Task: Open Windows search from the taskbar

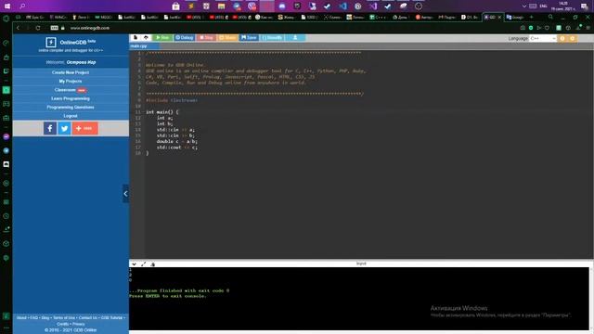Action: coord(22,6)
